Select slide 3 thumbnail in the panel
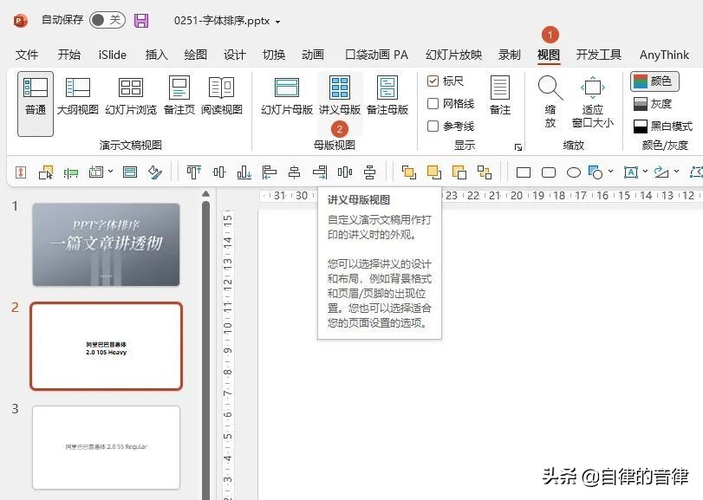703x500 pixels. [106, 446]
